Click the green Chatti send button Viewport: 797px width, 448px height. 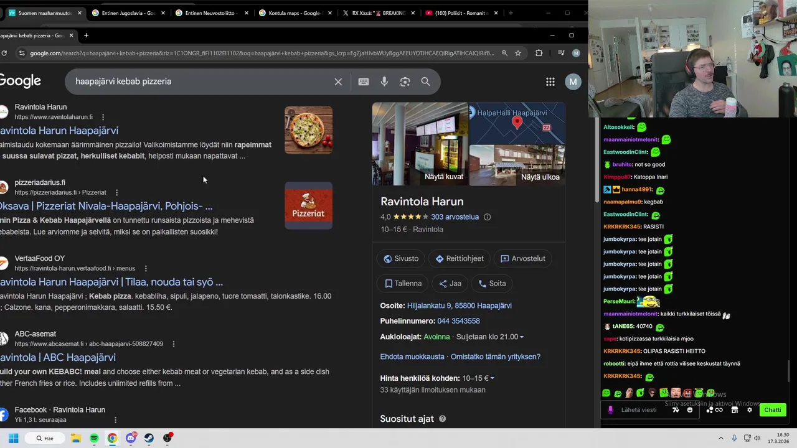773,410
